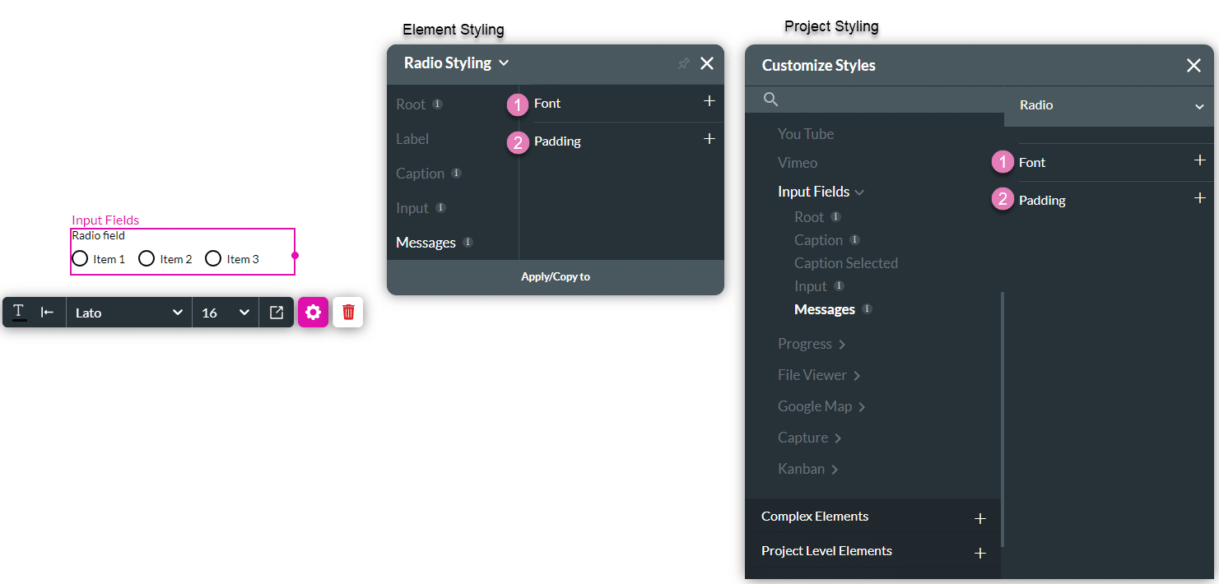
Task: Click the info icon beside Messages
Action: pos(467,242)
